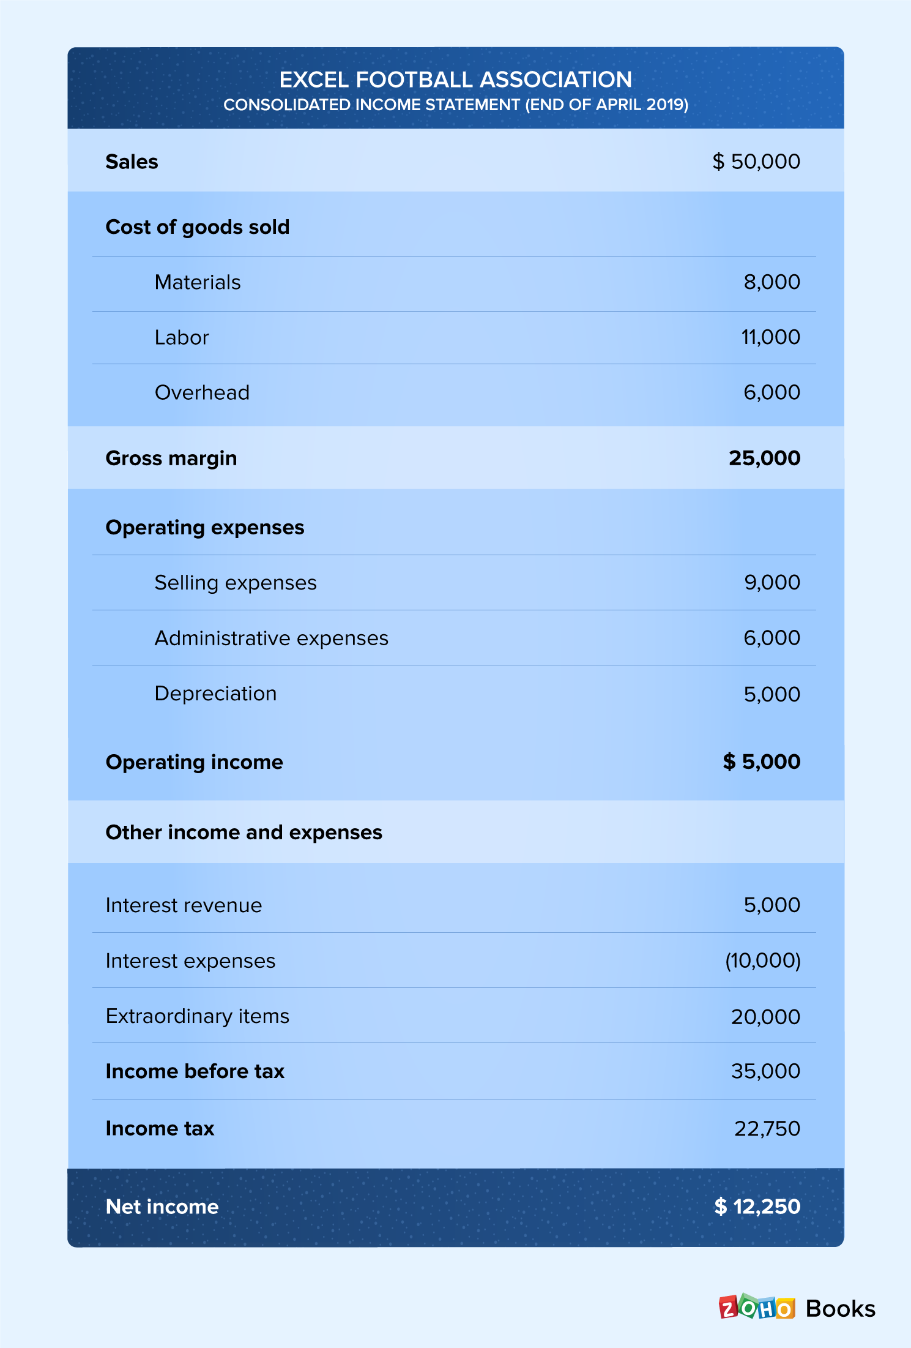Select the Overhead line item
Image resolution: width=911 pixels, height=1348 pixels.
point(202,392)
